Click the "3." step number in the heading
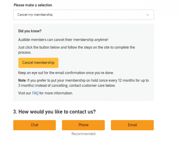Screen dimensions: 179x144 15,112
